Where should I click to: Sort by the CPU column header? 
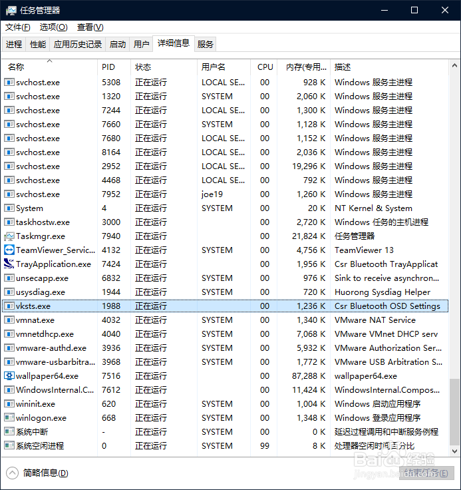(264, 67)
